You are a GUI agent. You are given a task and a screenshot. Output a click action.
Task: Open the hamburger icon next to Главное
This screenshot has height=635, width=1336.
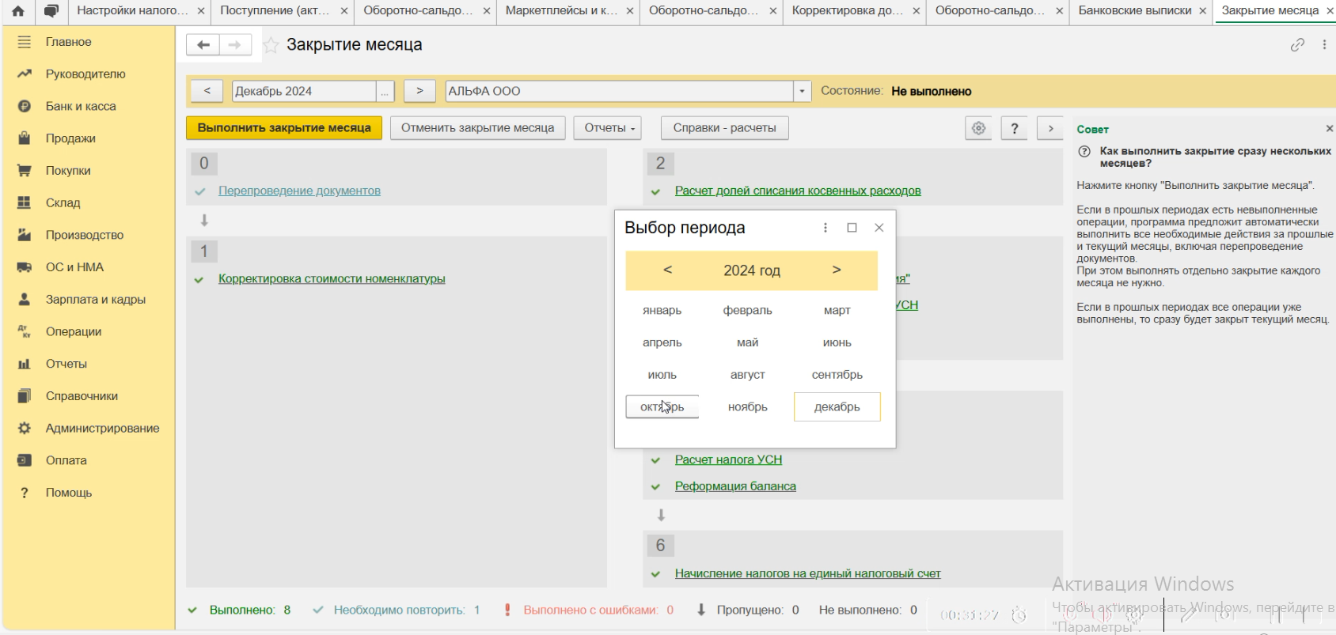pos(25,42)
